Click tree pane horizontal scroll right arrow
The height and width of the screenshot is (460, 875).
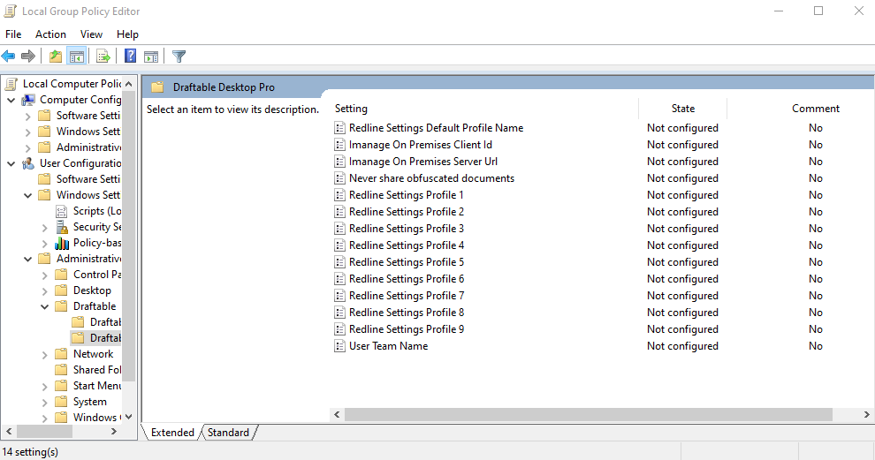coord(114,432)
